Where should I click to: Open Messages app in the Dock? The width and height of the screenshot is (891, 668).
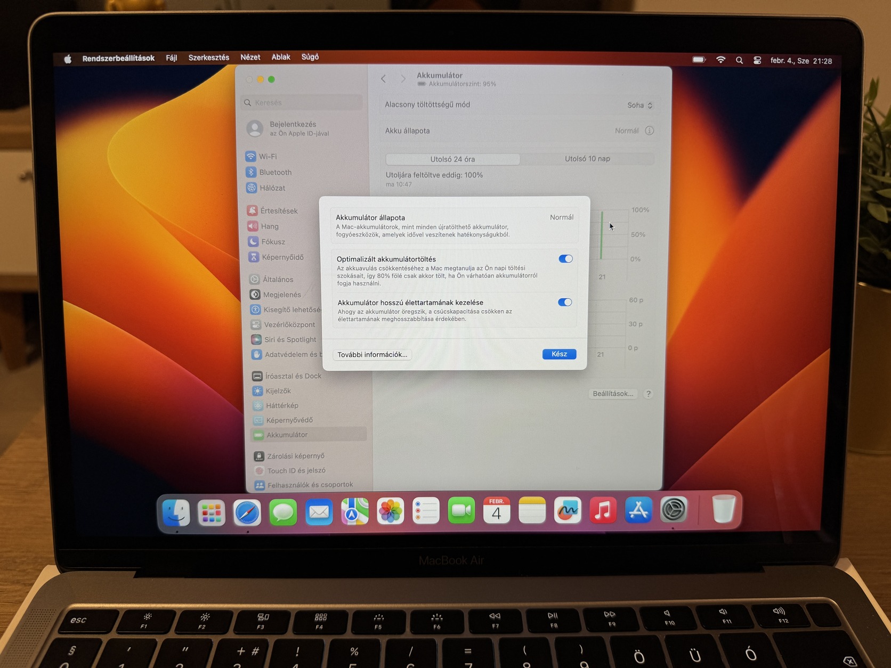[283, 512]
